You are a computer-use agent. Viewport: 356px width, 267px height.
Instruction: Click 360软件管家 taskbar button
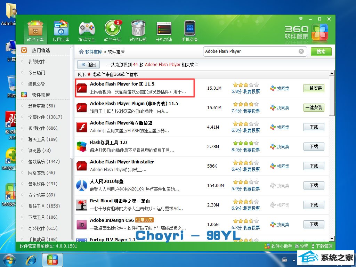(52, 260)
